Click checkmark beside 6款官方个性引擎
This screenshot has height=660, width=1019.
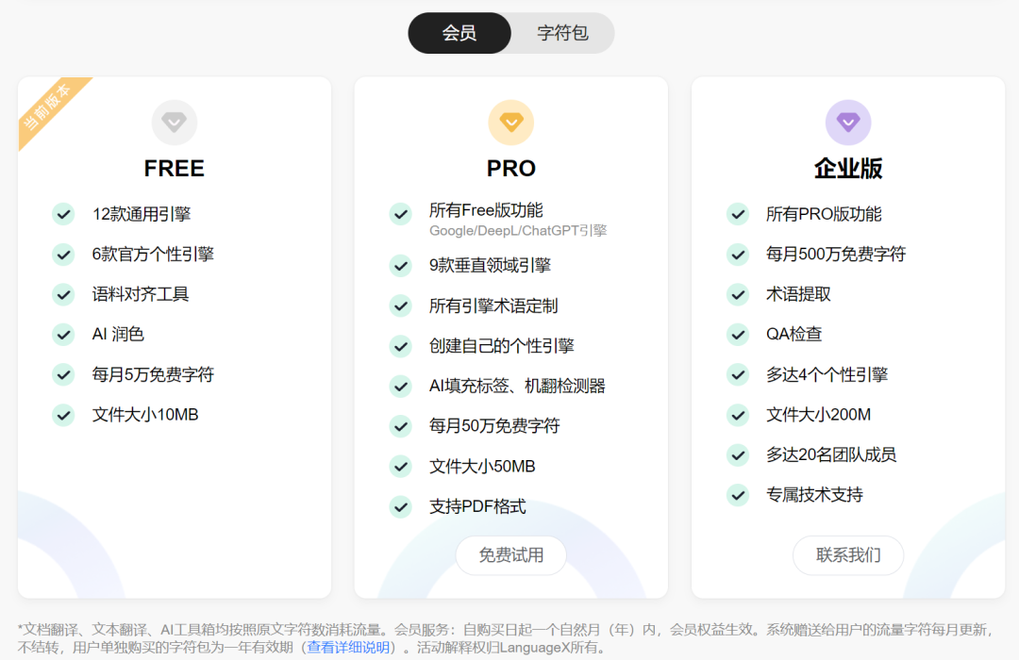(x=64, y=255)
